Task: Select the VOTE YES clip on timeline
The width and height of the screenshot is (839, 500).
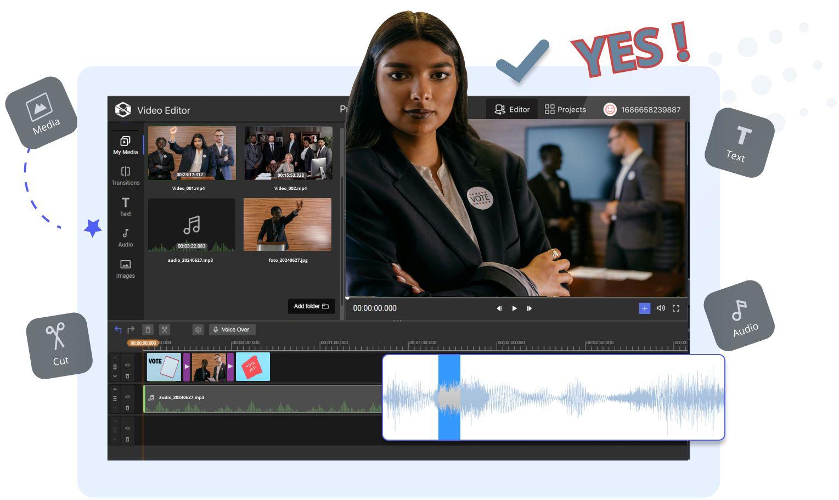Action: point(253,367)
